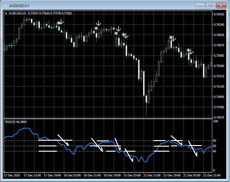This screenshot has height=182, width=230.
Task: Click the OHLC quote text in chart header
Action: tap(50, 13)
